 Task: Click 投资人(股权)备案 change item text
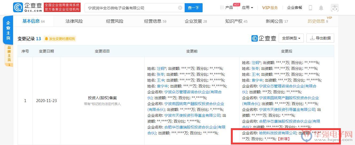pyautogui.click(x=102, y=98)
